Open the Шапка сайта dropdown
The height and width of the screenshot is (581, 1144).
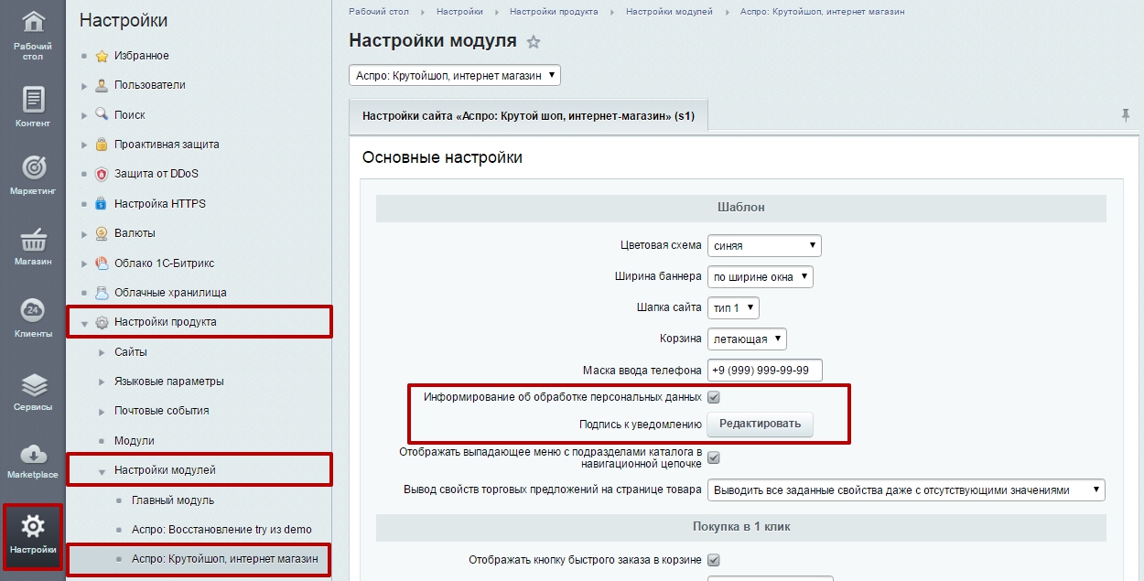[x=733, y=308]
